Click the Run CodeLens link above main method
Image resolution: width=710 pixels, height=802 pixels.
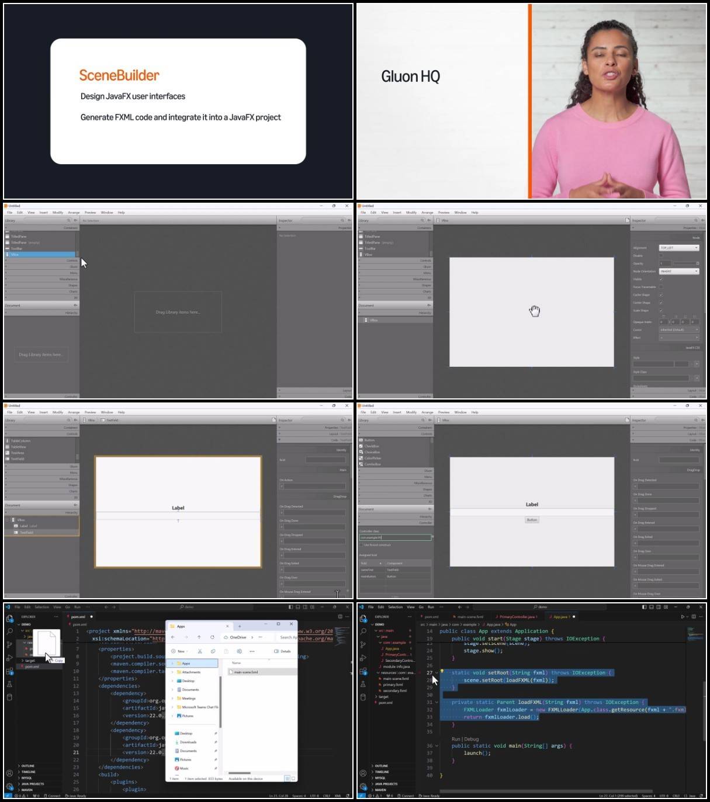coord(456,739)
